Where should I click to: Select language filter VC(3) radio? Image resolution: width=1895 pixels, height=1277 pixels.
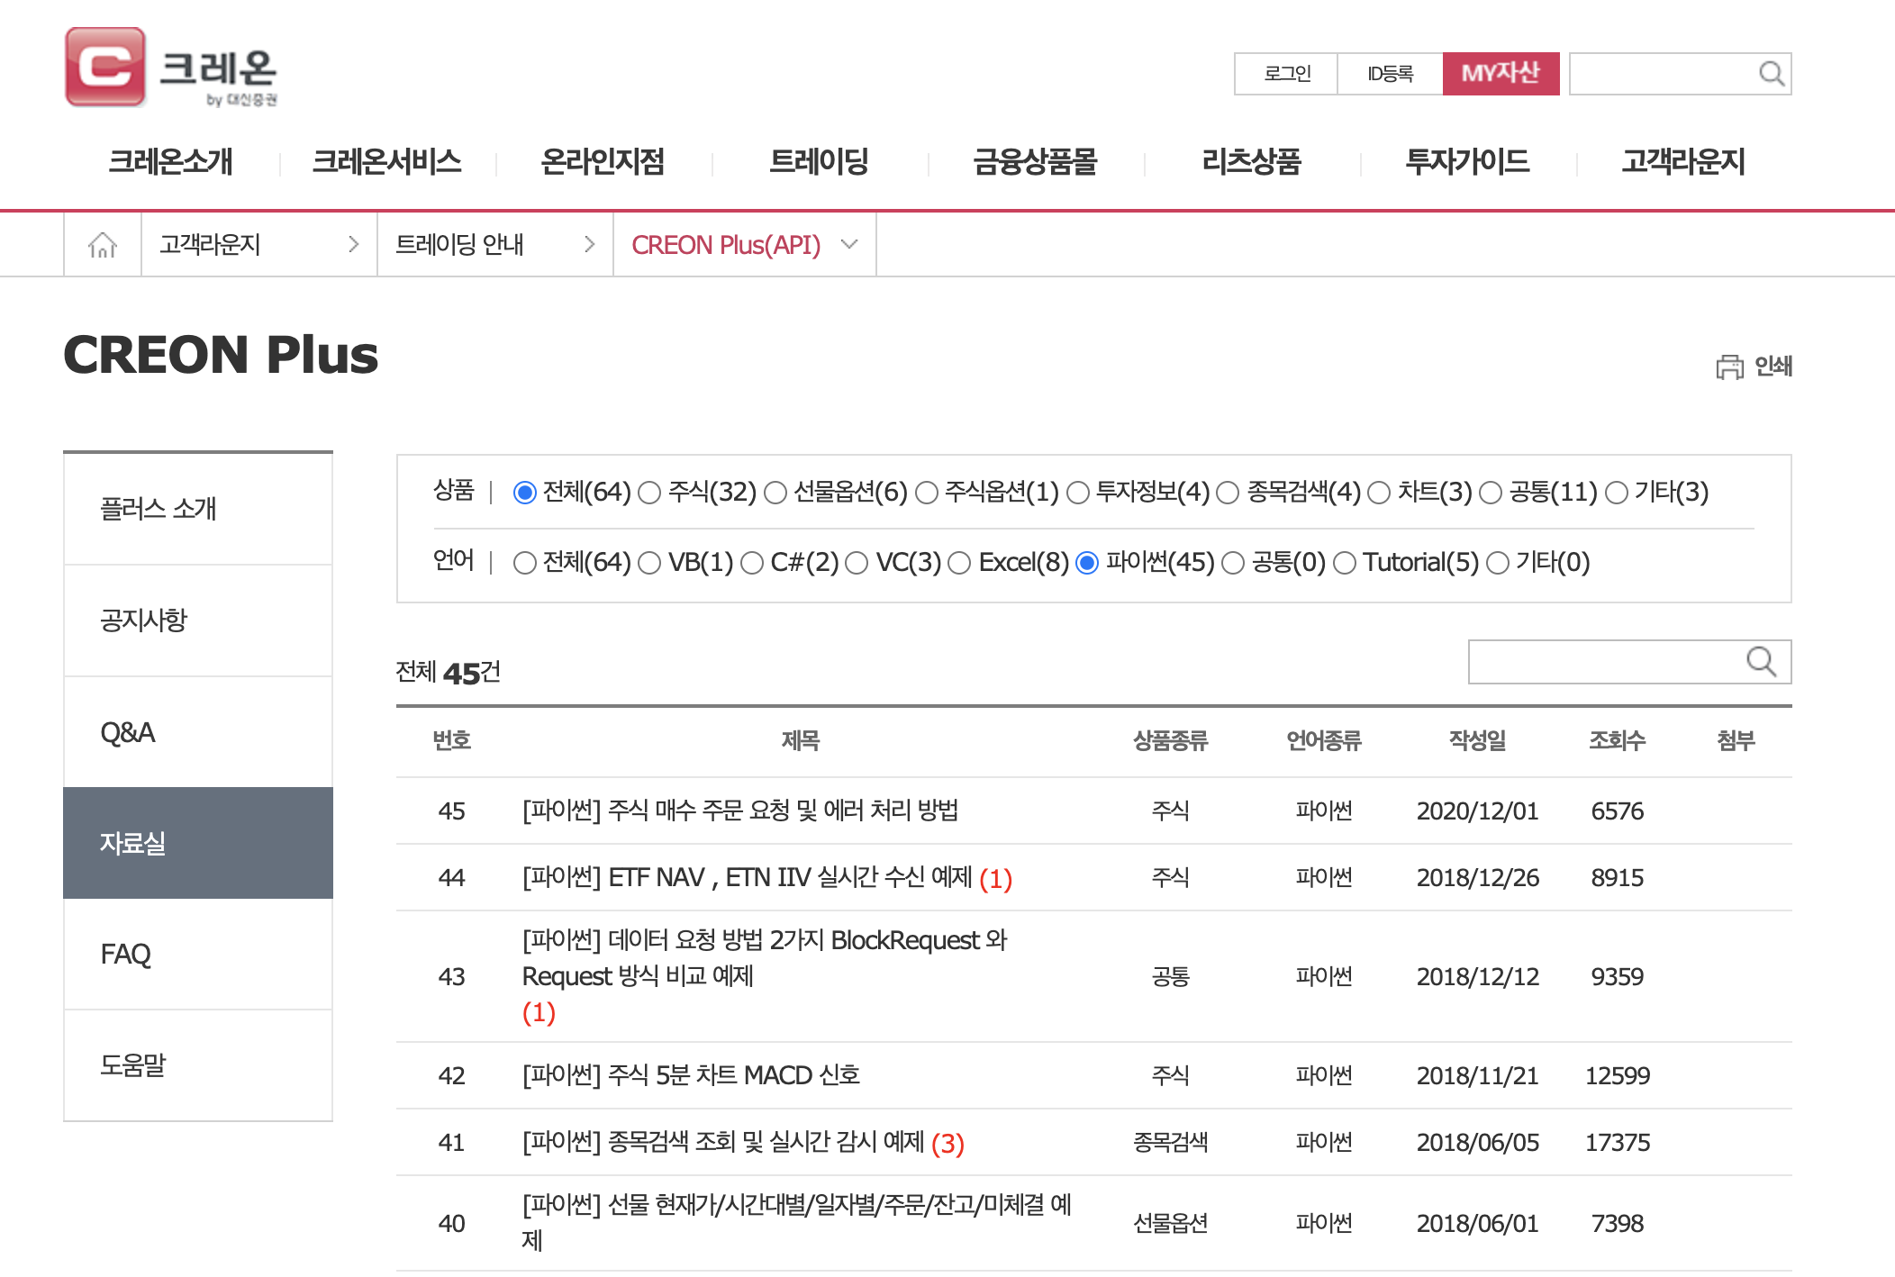pos(857,563)
